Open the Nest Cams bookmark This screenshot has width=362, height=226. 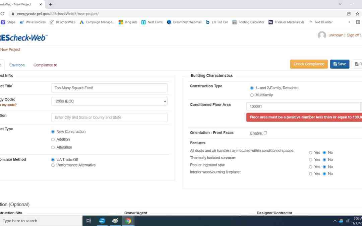coord(152,22)
